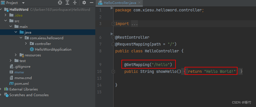The image size is (256, 107).
Task: Collapse the java source folder
Action: coord(16,32)
